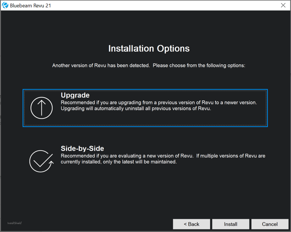
Task: Click the Side-by-Side checkmark circle icon
Action: pyautogui.click(x=41, y=161)
